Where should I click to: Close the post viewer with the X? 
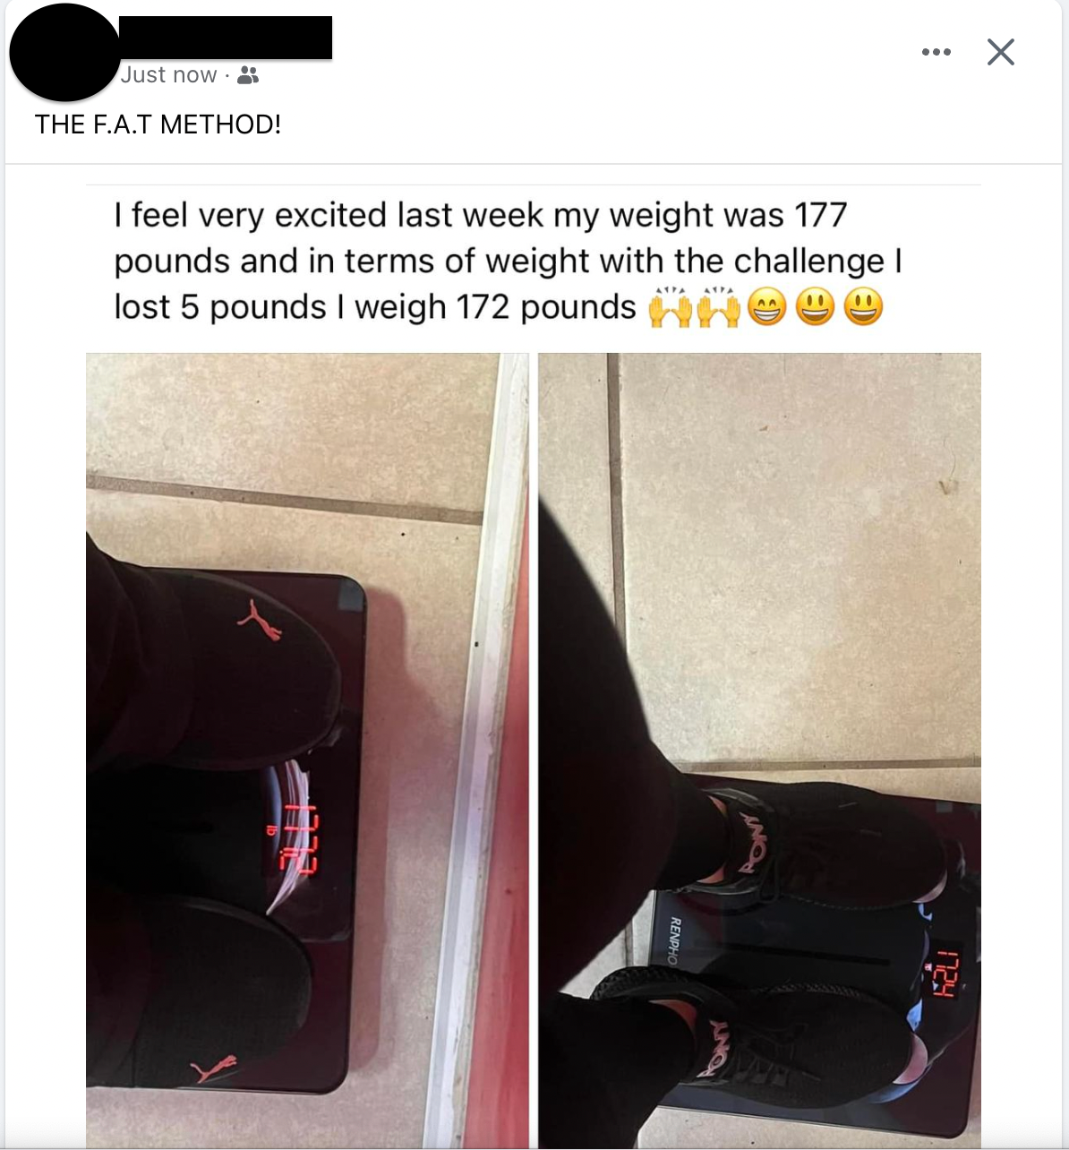[x=1001, y=52]
